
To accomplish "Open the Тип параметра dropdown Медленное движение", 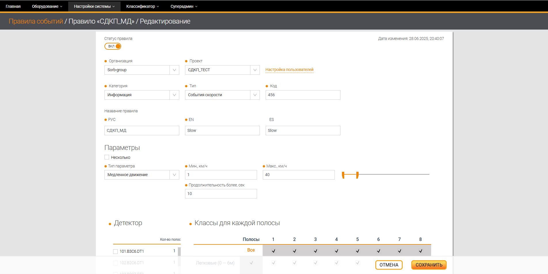I will pos(174,175).
